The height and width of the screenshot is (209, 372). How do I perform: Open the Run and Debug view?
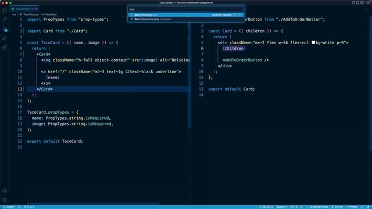[5, 38]
